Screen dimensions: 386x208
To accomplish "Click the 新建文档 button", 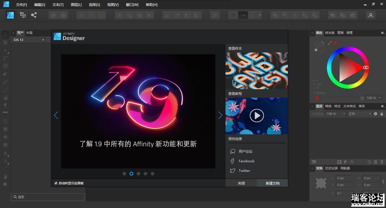I will click(x=272, y=183).
